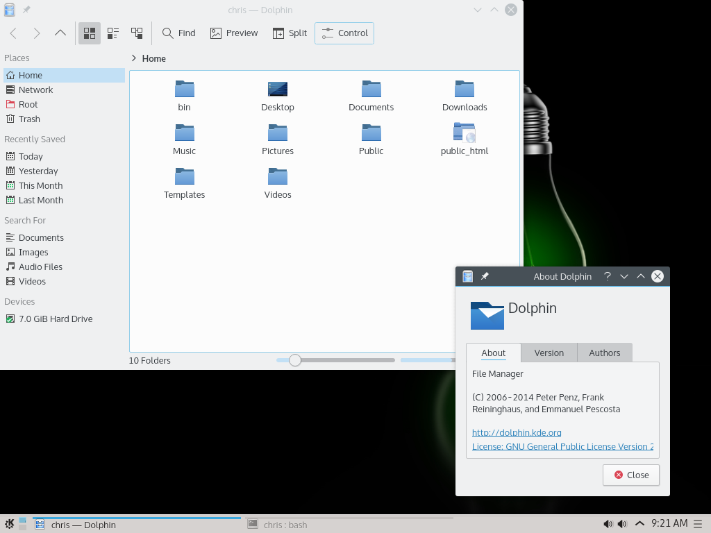711x533 pixels.
Task: Select the Music folder
Action: [184, 139]
